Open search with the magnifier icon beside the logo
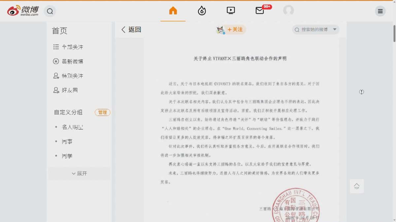 [50, 11]
